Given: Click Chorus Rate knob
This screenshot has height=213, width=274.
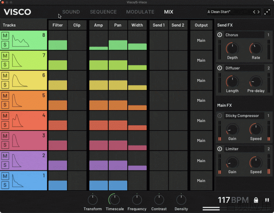Looking at the screenshot, I should coord(256,48).
